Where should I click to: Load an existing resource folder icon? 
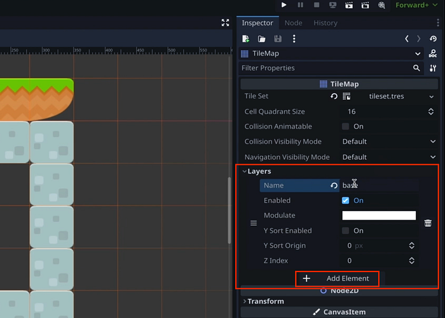262,39
